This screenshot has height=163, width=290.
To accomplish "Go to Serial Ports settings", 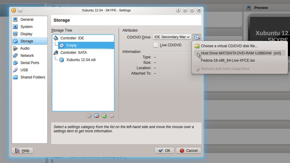I will (x=29, y=63).
